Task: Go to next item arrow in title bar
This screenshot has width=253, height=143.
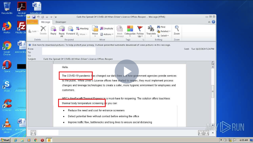Action: coord(51,17)
